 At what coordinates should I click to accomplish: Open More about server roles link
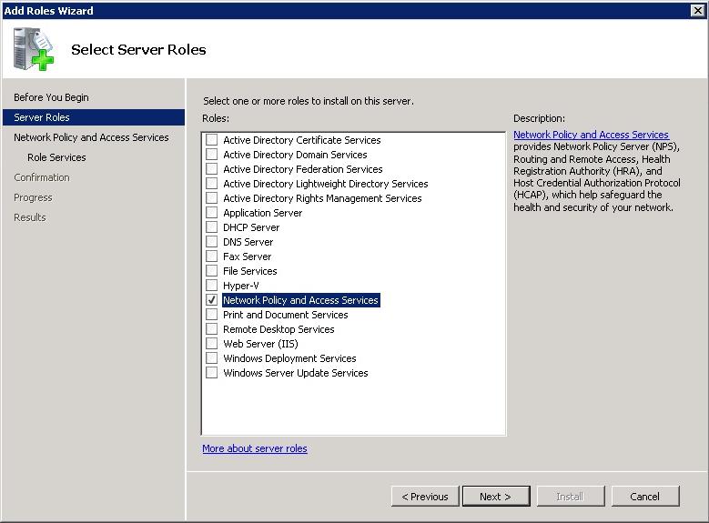click(255, 448)
